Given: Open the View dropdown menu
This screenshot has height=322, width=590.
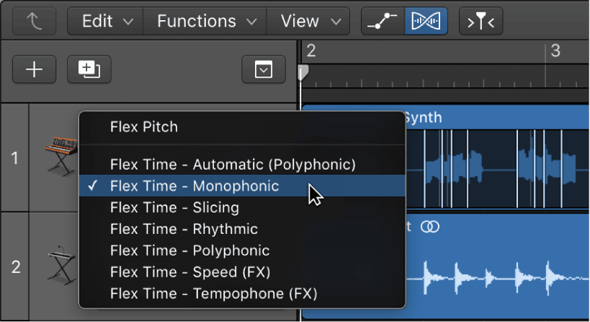Looking at the screenshot, I should pyautogui.click(x=308, y=21).
